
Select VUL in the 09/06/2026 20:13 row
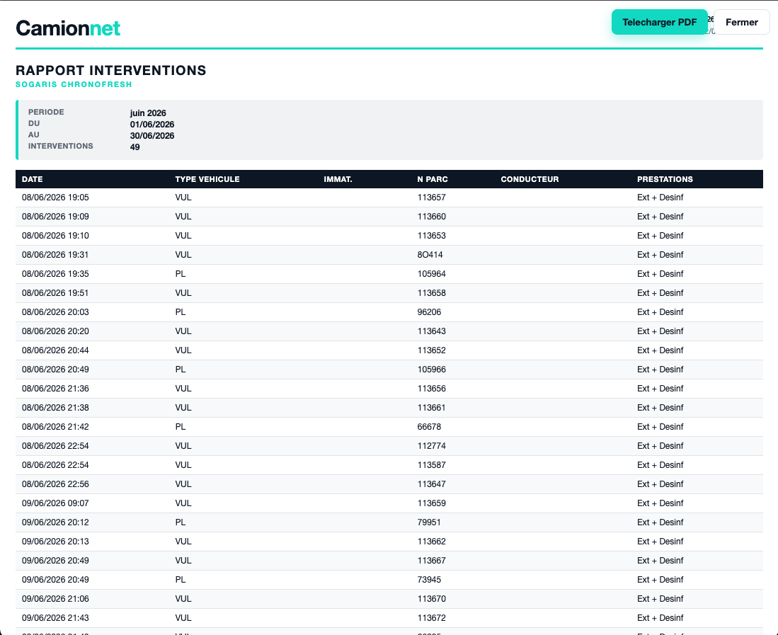pyautogui.click(x=183, y=542)
